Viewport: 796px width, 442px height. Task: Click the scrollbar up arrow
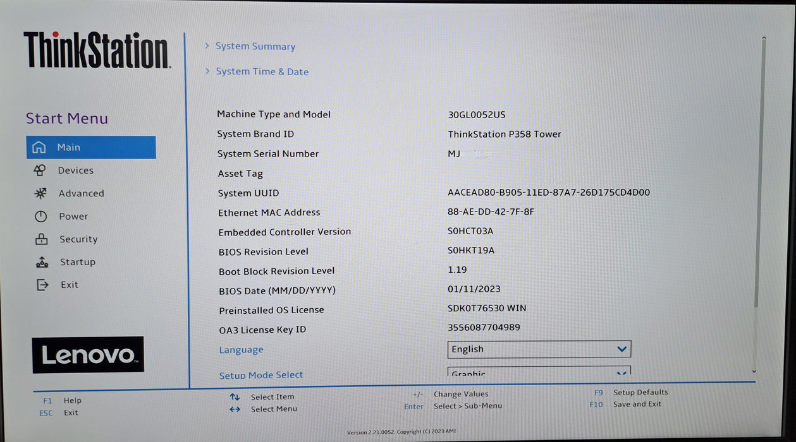click(763, 38)
